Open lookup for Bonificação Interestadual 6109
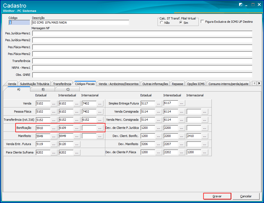This screenshot has height=203, width=264. tap(77, 128)
